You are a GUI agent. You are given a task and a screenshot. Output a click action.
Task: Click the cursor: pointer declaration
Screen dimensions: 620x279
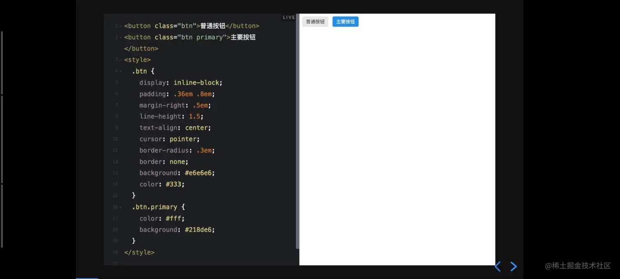click(169, 139)
